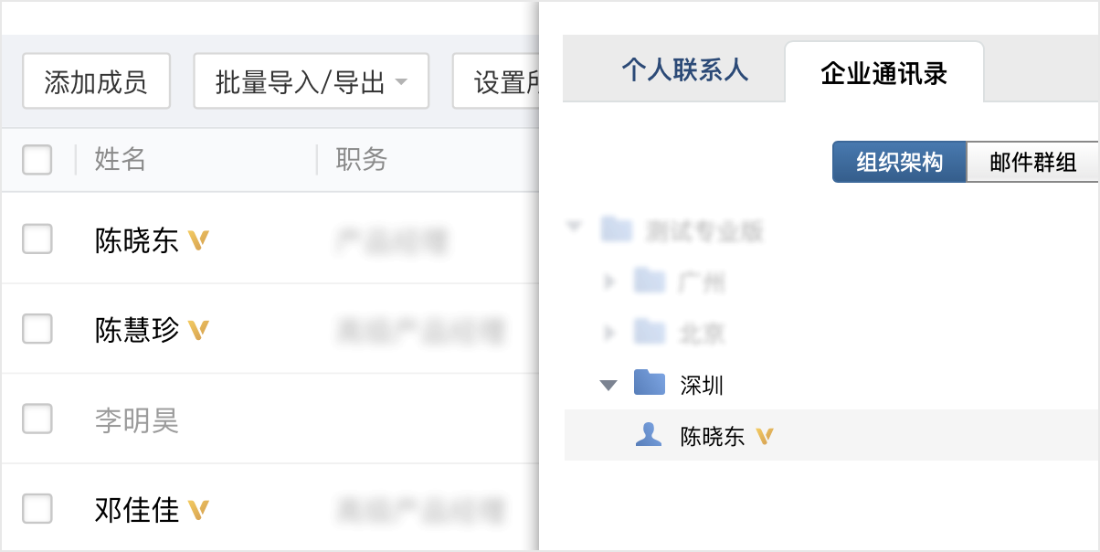Click the V badge next to 陈慧珍
This screenshot has height=552, width=1100.
[x=196, y=329]
